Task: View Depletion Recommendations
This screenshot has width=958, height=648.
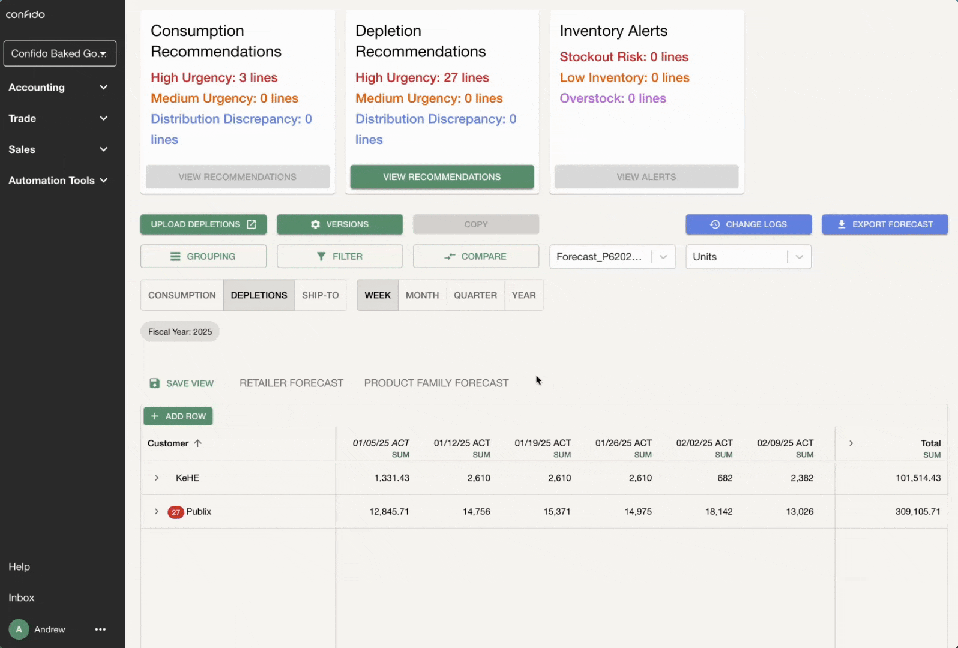Action: (x=442, y=177)
